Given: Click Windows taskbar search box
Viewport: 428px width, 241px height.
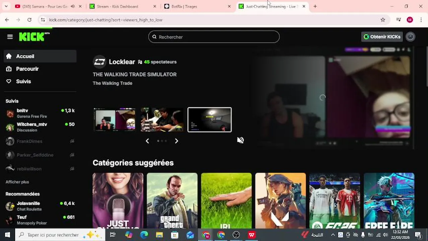Looking at the screenshot, I should [61, 235].
